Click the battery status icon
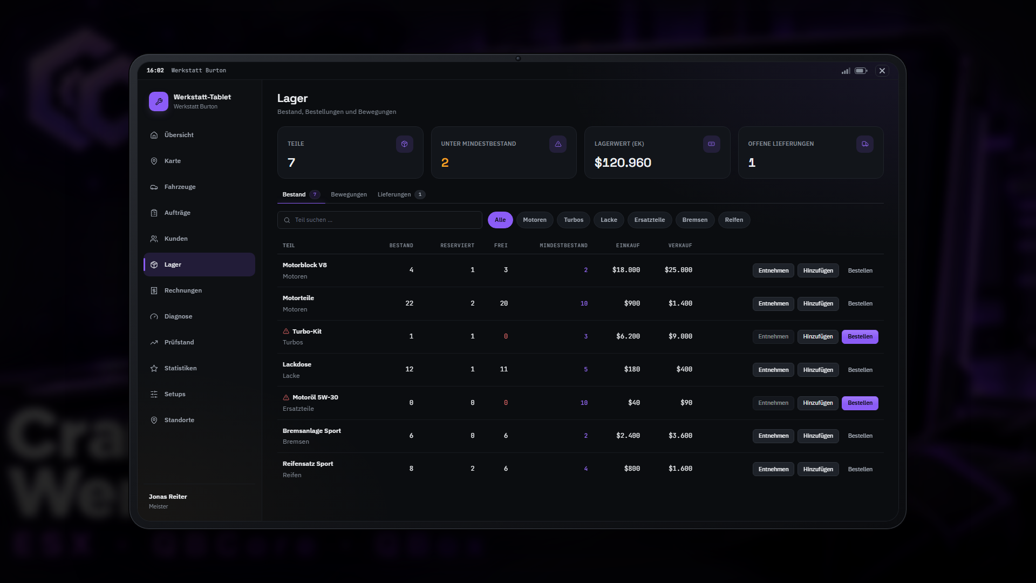Viewport: 1036px width, 583px height. 861,71
